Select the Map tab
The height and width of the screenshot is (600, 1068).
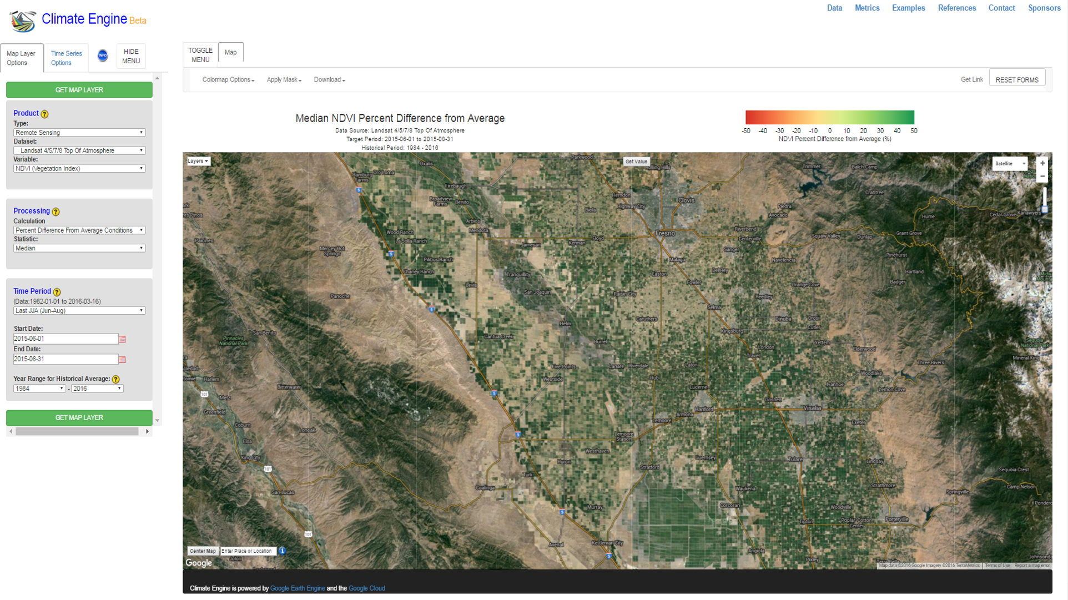[230, 53]
